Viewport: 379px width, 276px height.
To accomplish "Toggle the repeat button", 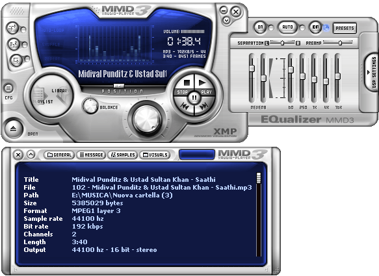I will (x=16, y=60).
